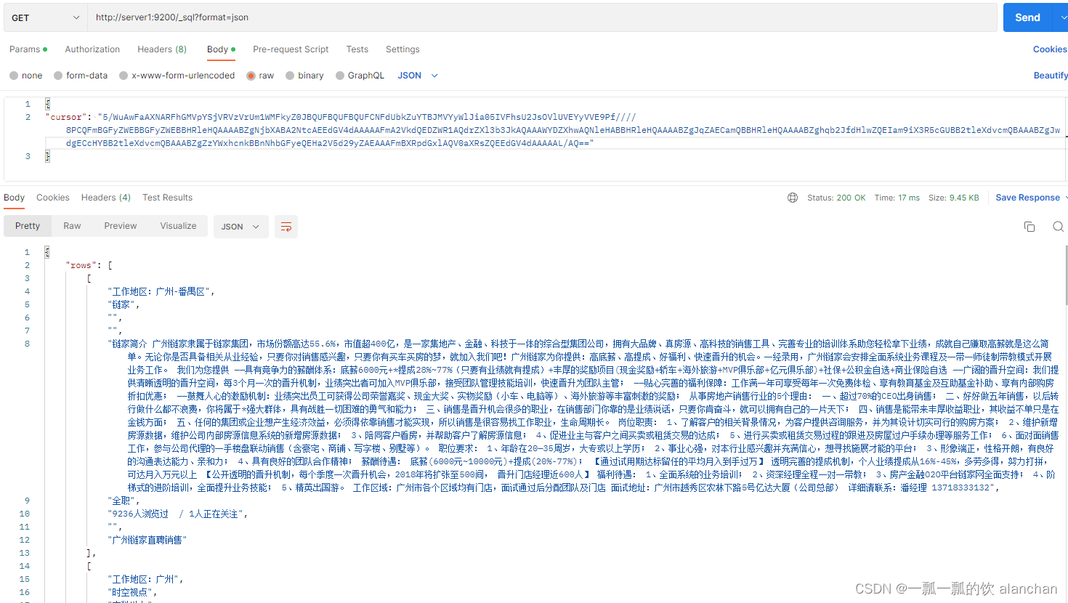The image size is (1068, 603).
Task: Switch response view to Raw
Action: [72, 226]
